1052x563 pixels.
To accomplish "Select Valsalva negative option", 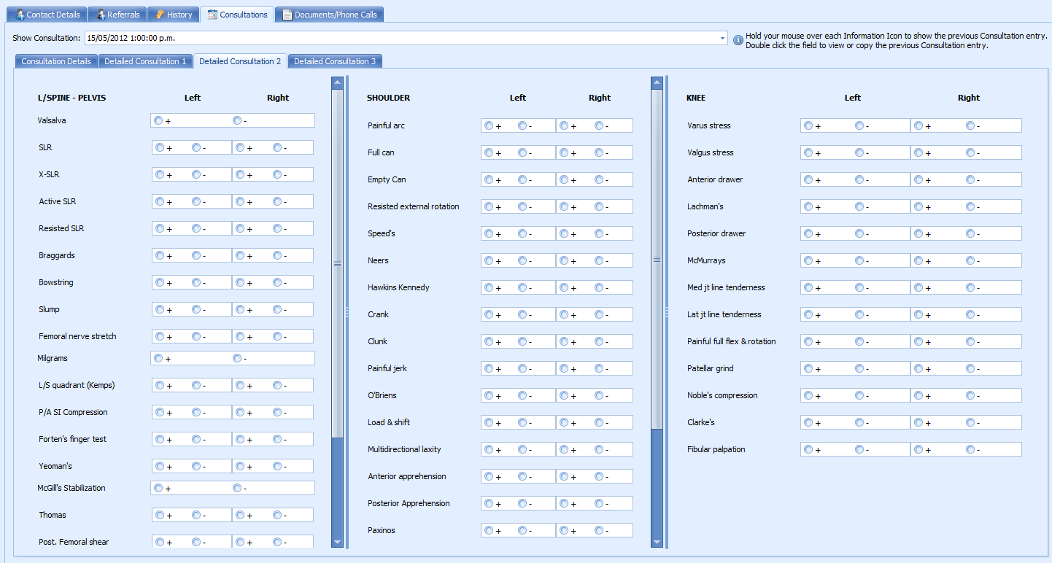I will (x=237, y=120).
